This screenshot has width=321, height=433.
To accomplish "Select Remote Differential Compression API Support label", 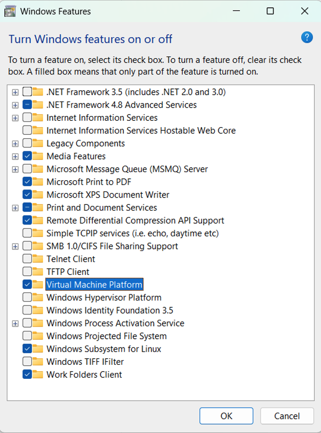I will [135, 220].
